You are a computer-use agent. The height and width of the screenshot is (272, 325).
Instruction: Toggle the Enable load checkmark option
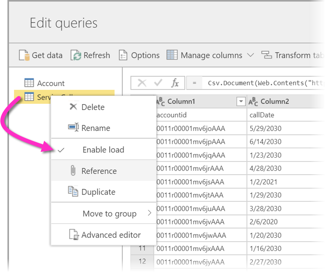pyautogui.click(x=103, y=150)
